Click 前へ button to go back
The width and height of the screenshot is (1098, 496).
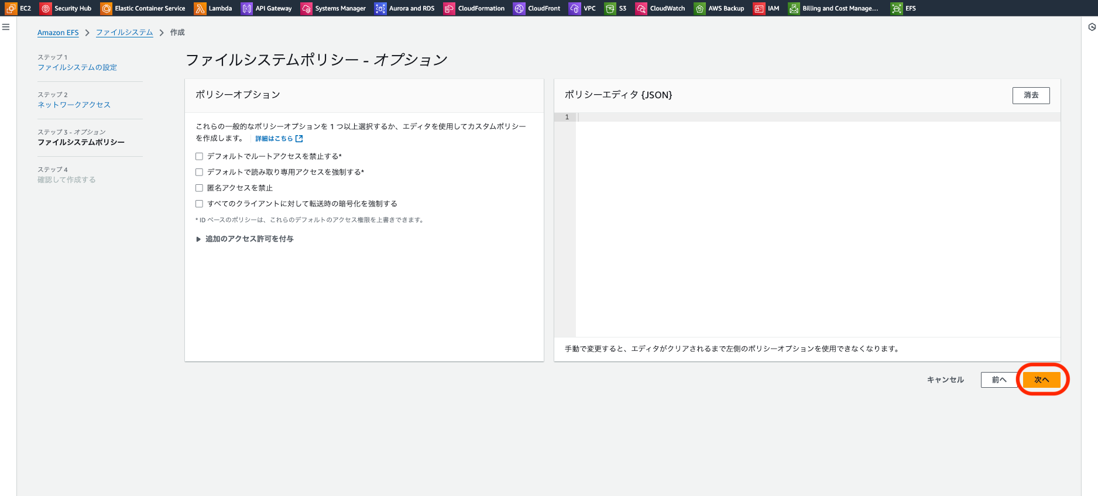[x=999, y=380]
